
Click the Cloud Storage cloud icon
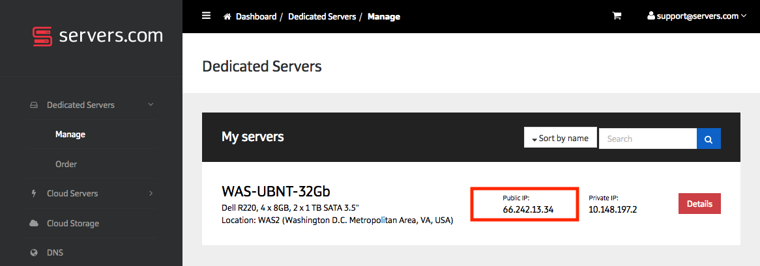[x=34, y=224]
